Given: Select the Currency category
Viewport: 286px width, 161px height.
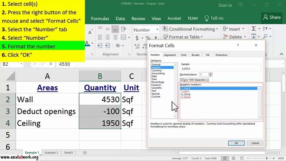Looking at the screenshot, I should [x=156, y=71].
